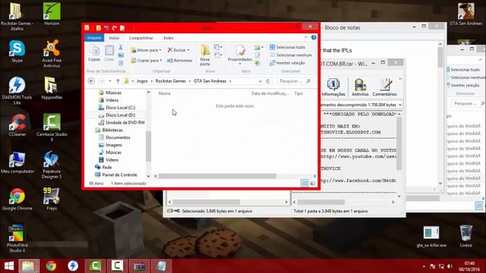Refresh the current folder view

point(268,81)
